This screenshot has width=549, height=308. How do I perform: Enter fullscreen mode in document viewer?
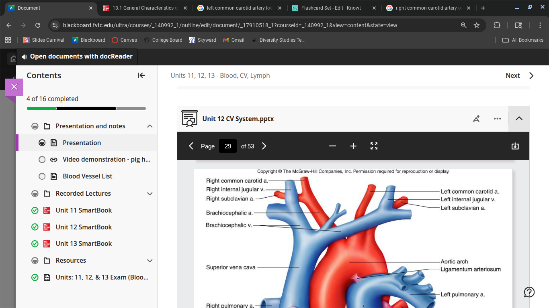click(x=374, y=146)
